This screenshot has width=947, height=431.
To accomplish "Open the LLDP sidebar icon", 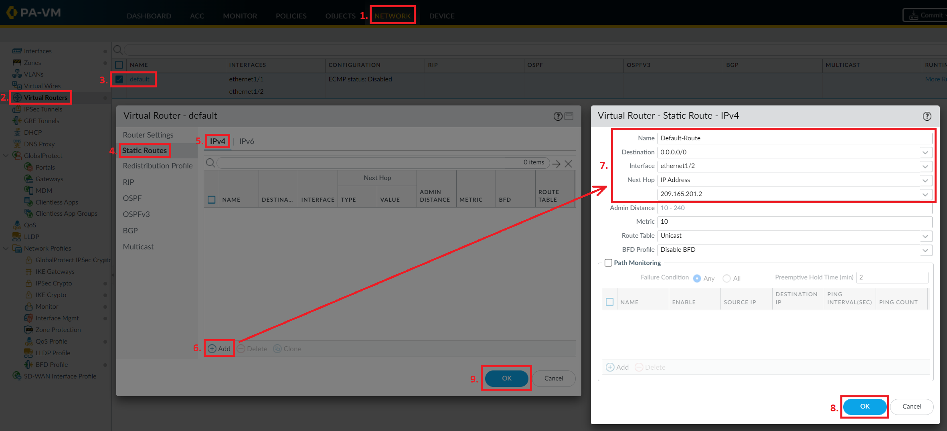I will (17, 237).
